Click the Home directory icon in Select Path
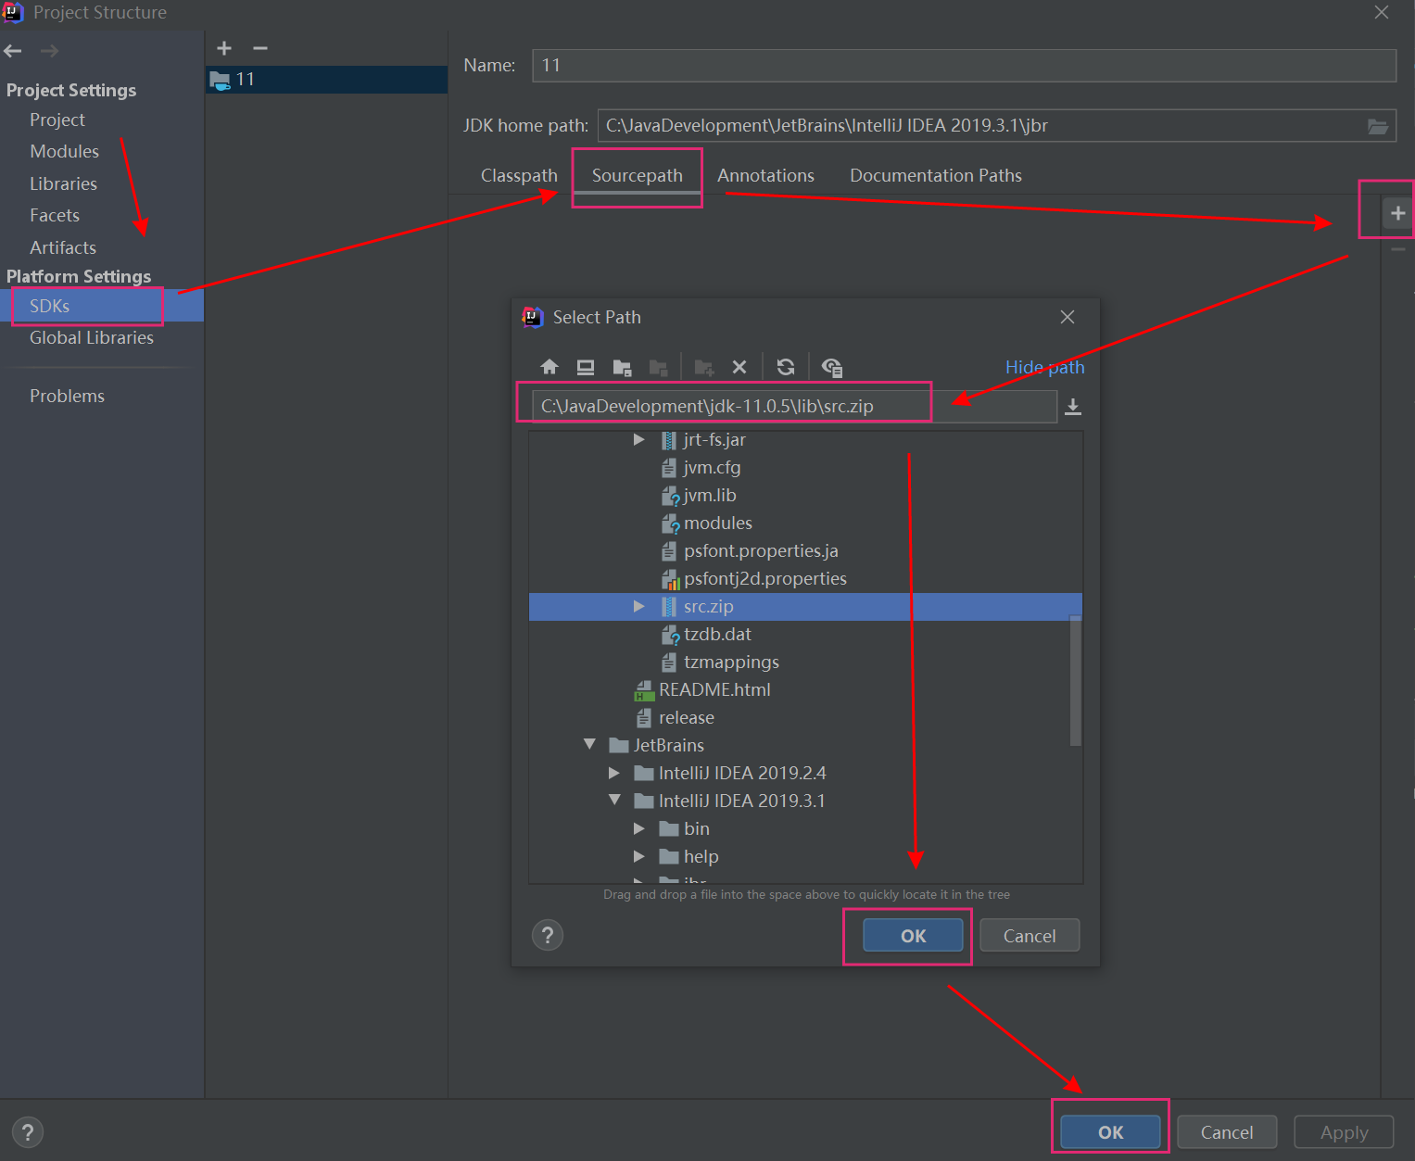Screen dimensions: 1415x1161 click(550, 367)
